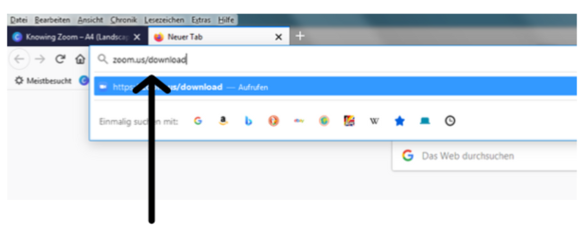Image resolution: width=584 pixels, height=237 pixels.
Task: Search history via clock icon
Action: coord(450,121)
